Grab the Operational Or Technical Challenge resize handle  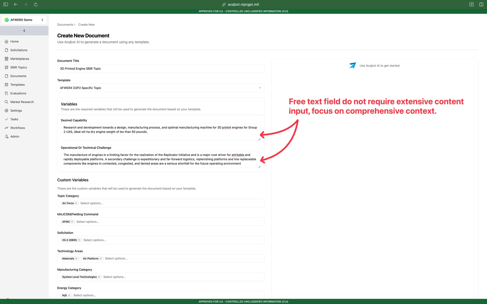pos(259,167)
